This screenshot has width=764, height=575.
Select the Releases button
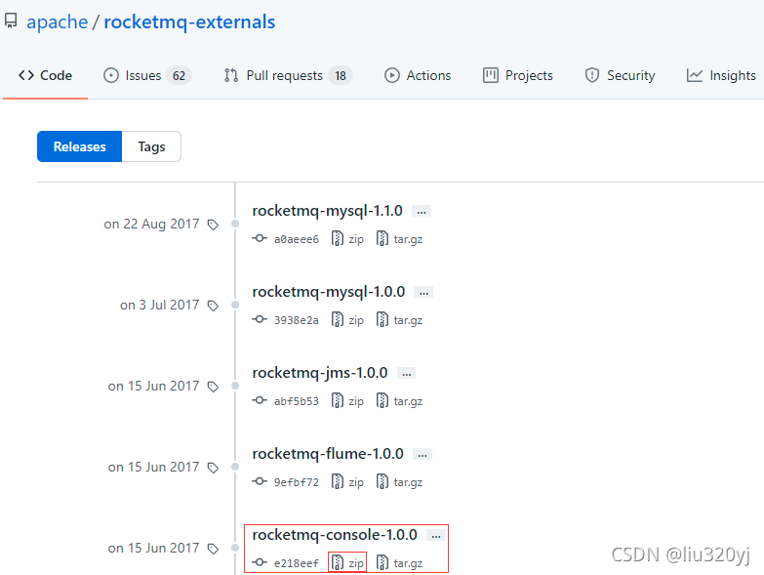pos(79,146)
